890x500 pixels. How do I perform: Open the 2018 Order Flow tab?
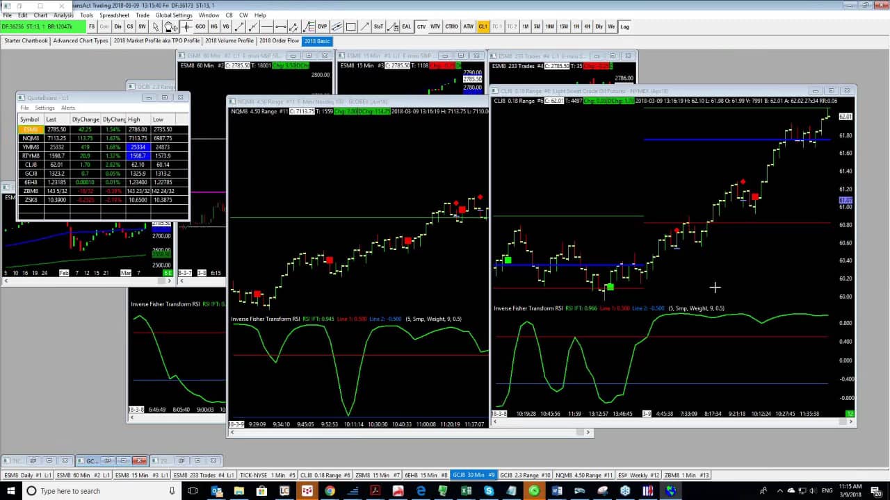pyautogui.click(x=280, y=41)
